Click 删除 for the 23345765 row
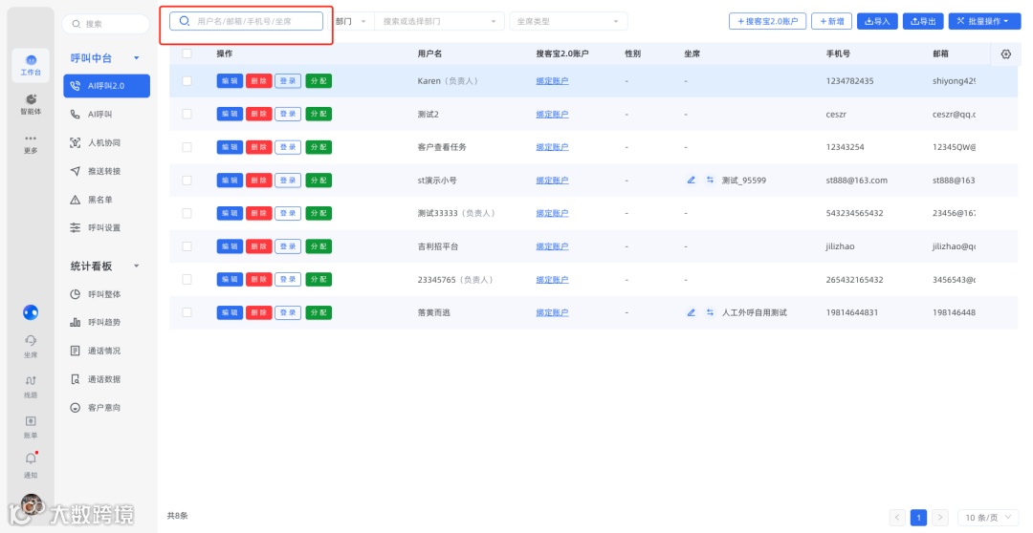Screen dimensions: 1033x533 pos(259,280)
